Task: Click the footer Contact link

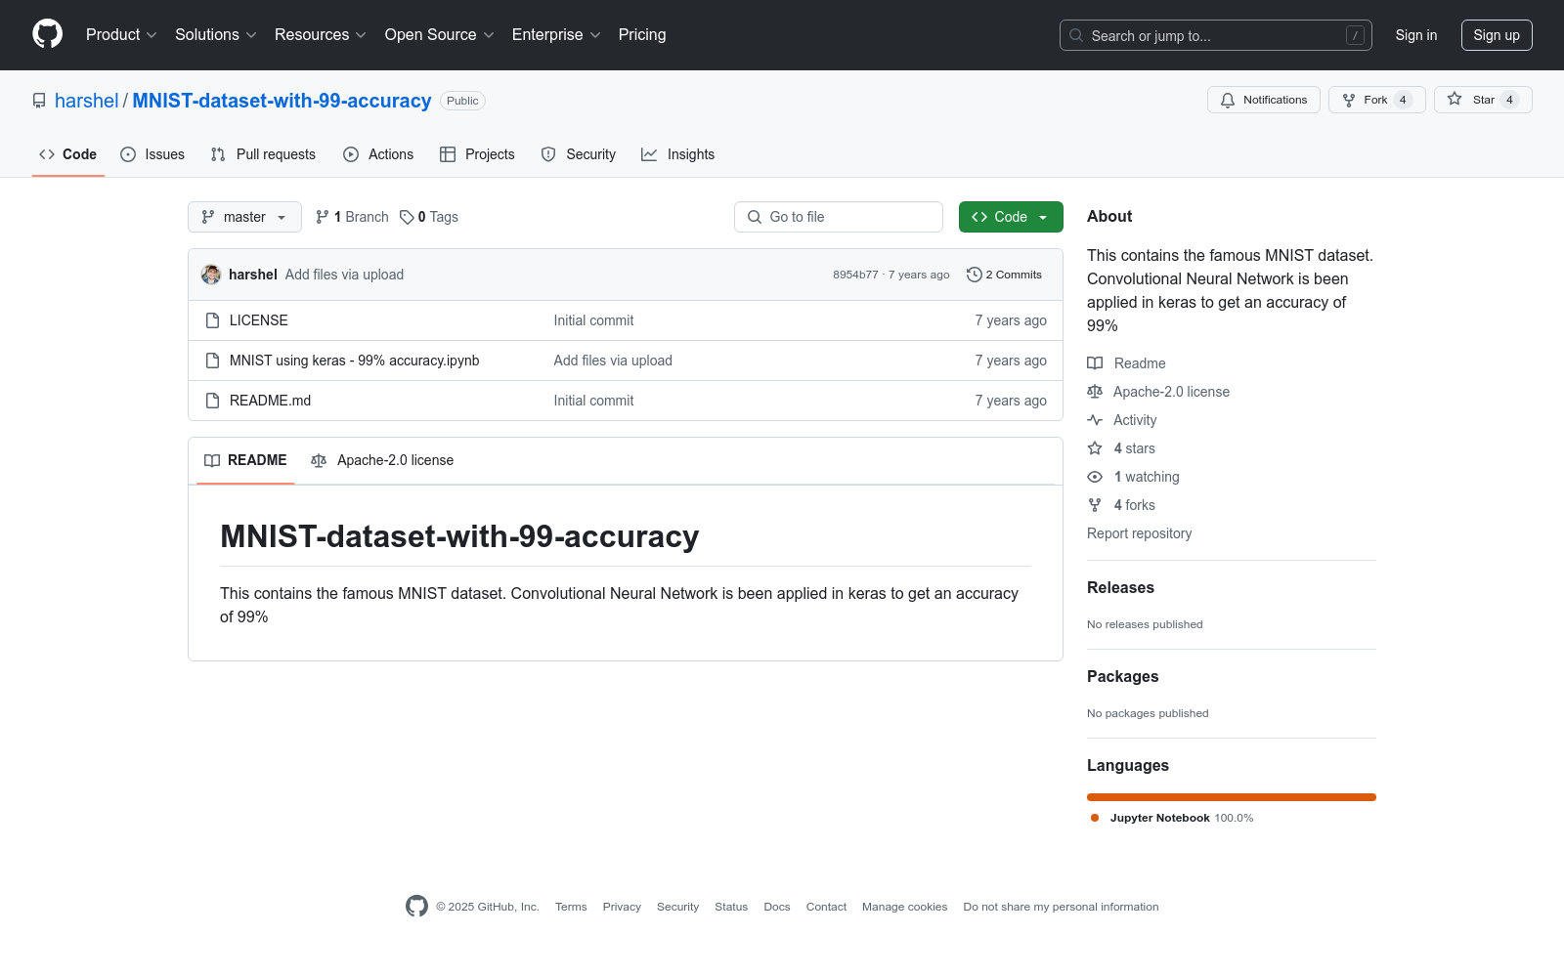Action: pos(826,907)
